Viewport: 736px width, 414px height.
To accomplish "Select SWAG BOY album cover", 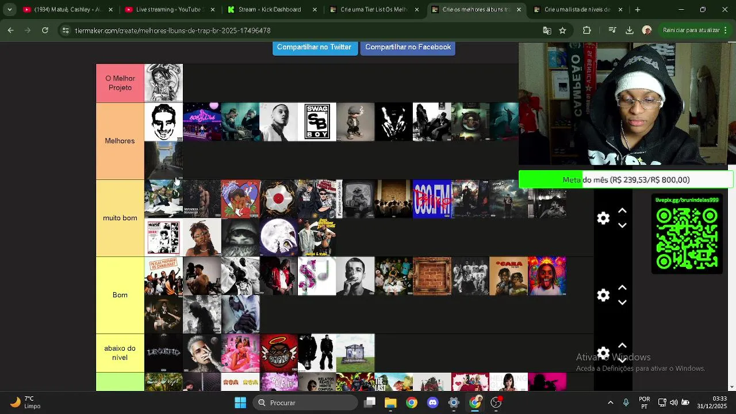I will coord(317,122).
